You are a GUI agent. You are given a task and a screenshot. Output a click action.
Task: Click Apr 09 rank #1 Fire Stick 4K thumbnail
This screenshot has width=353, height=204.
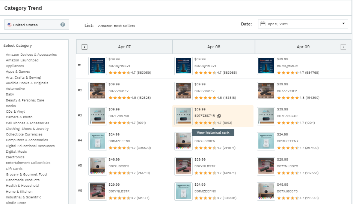266,66
